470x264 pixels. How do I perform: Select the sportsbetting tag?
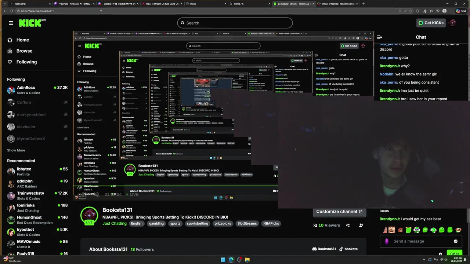pyautogui.click(x=198, y=223)
